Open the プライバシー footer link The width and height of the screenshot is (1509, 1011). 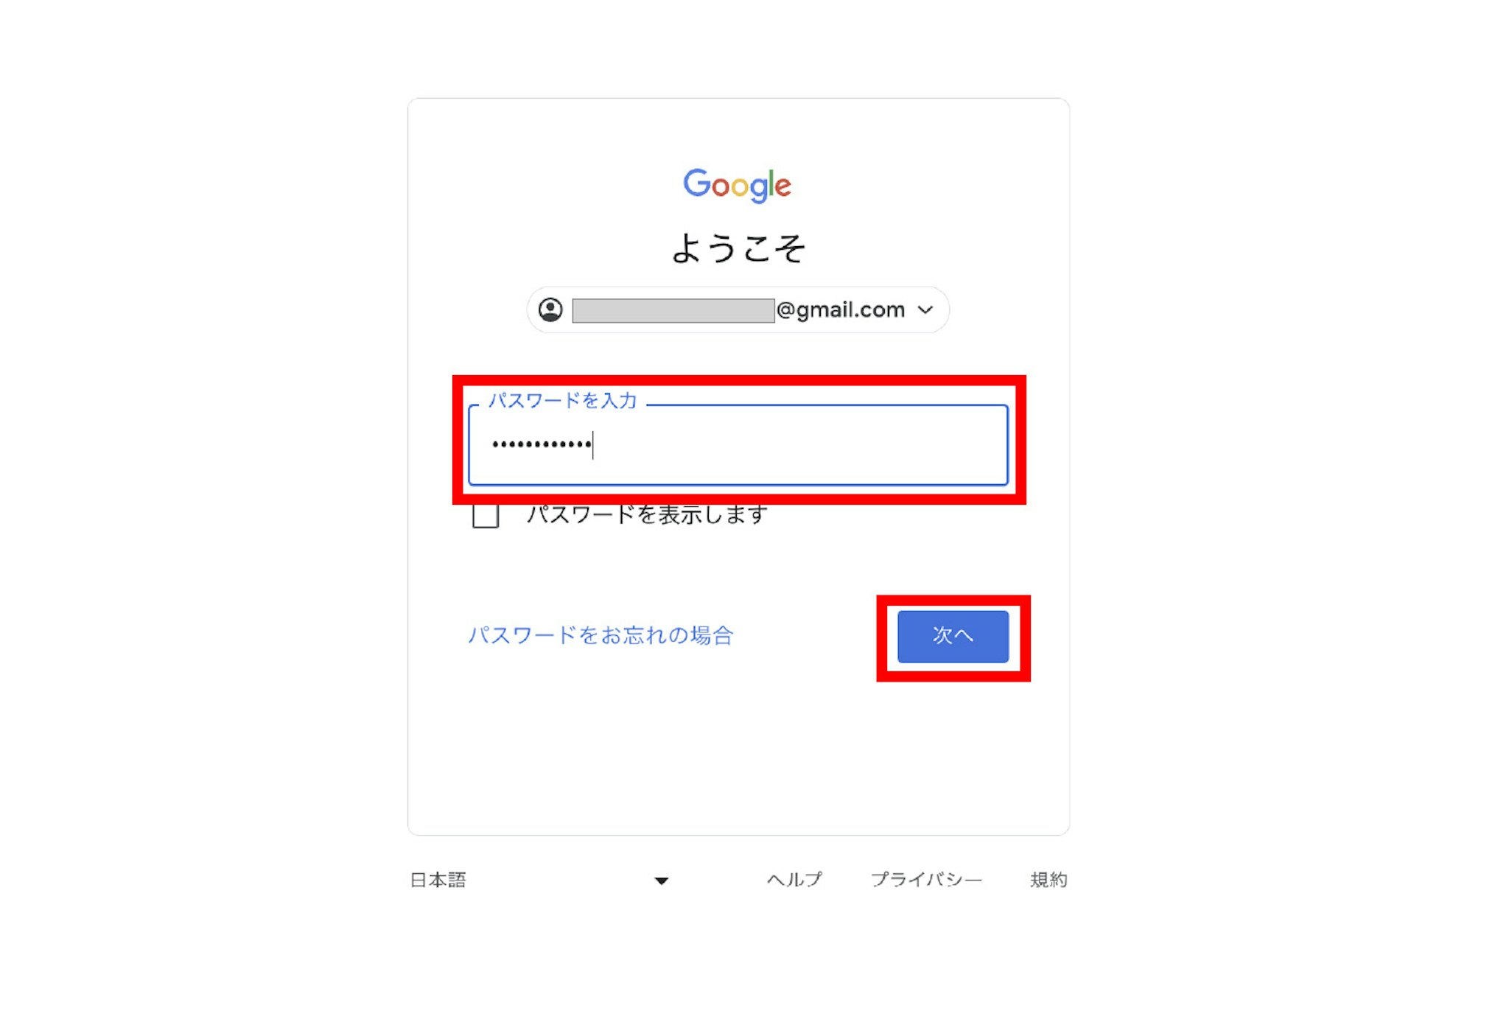pos(926,879)
